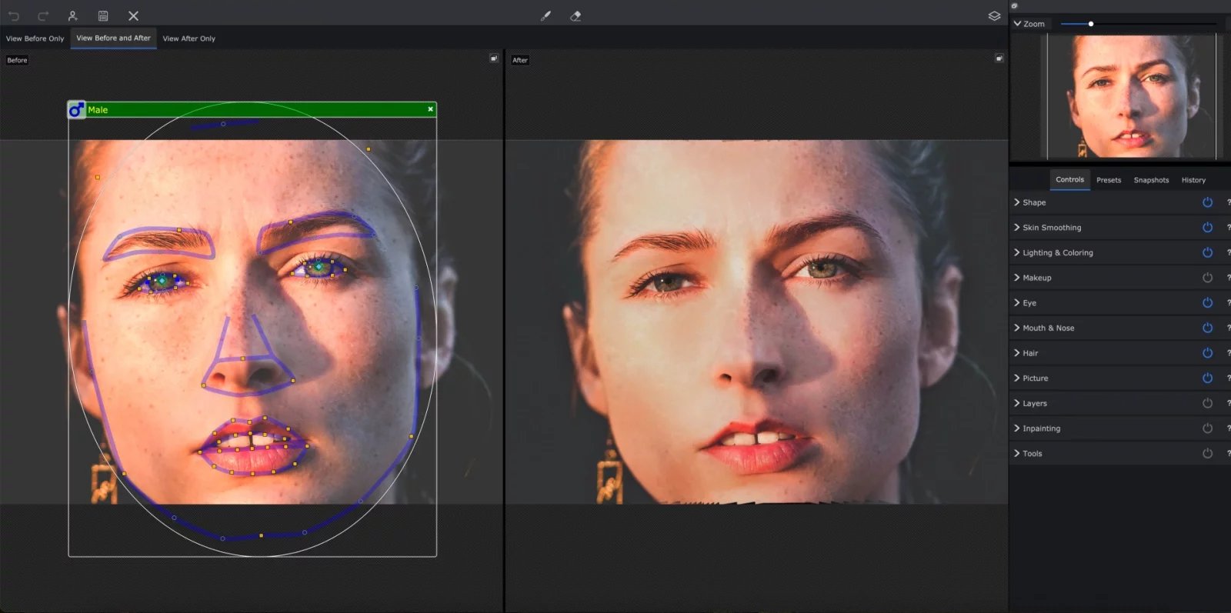Enable the Layers section power button
This screenshot has width=1231, height=613.
1207,403
